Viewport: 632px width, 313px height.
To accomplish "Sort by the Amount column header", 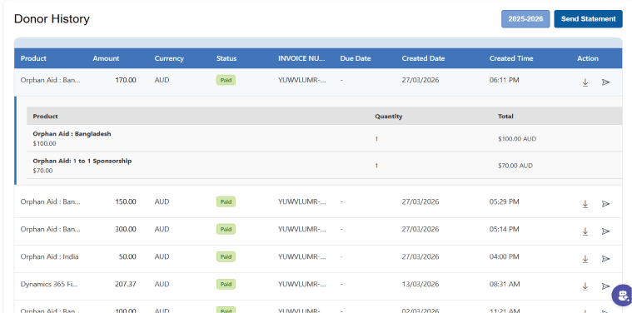I will coord(106,58).
